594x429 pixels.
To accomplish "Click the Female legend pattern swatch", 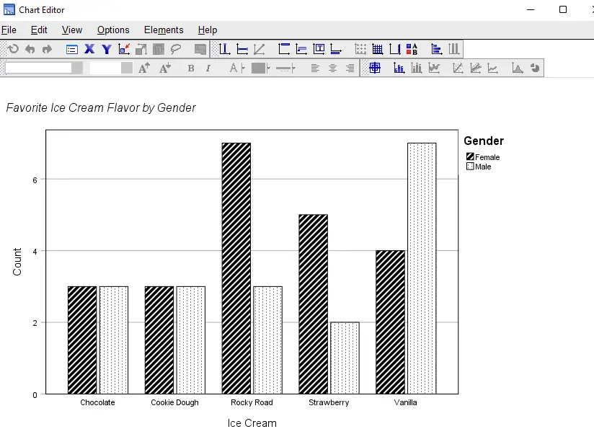I will click(469, 156).
